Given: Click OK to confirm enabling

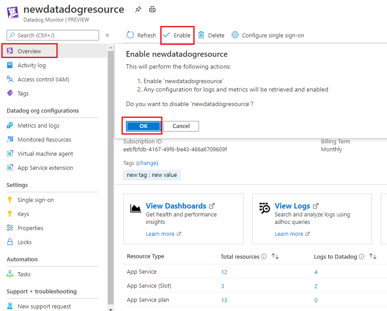Looking at the screenshot, I should click(144, 126).
